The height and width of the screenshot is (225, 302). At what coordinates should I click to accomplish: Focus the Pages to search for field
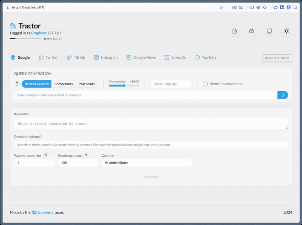(34, 163)
